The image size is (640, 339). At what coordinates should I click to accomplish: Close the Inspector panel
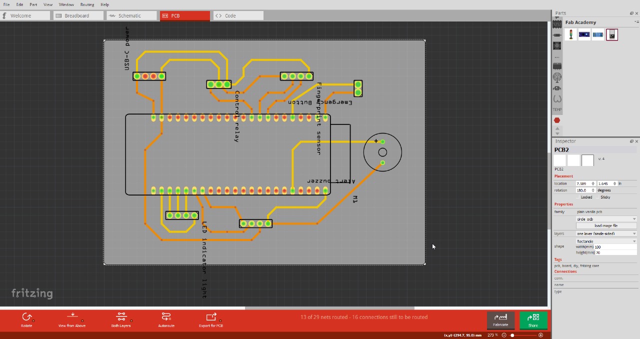(x=636, y=141)
